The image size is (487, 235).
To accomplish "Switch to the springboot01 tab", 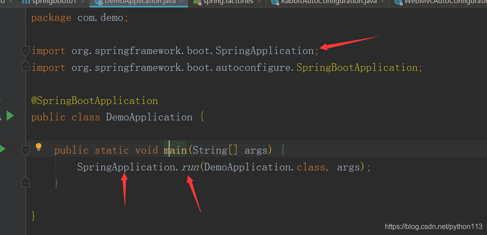I will click(x=55, y=1).
